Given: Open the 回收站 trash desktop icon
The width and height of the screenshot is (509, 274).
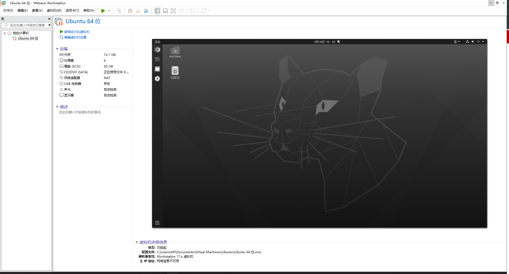Looking at the screenshot, I should point(175,73).
